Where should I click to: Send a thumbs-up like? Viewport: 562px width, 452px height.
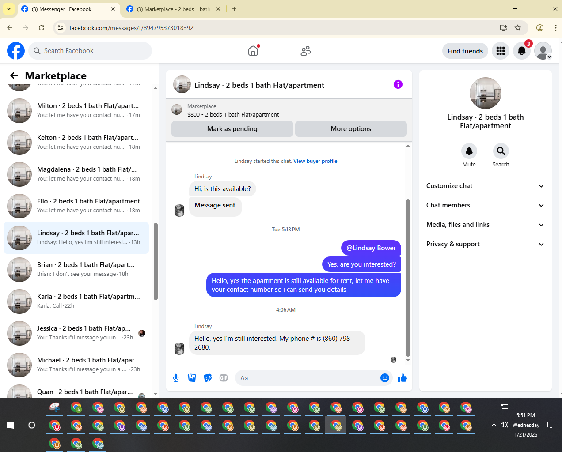point(402,378)
